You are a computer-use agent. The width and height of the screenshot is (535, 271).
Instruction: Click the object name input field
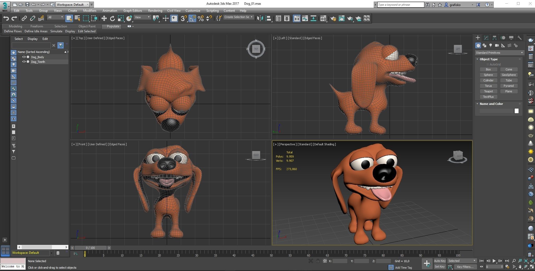click(x=496, y=111)
